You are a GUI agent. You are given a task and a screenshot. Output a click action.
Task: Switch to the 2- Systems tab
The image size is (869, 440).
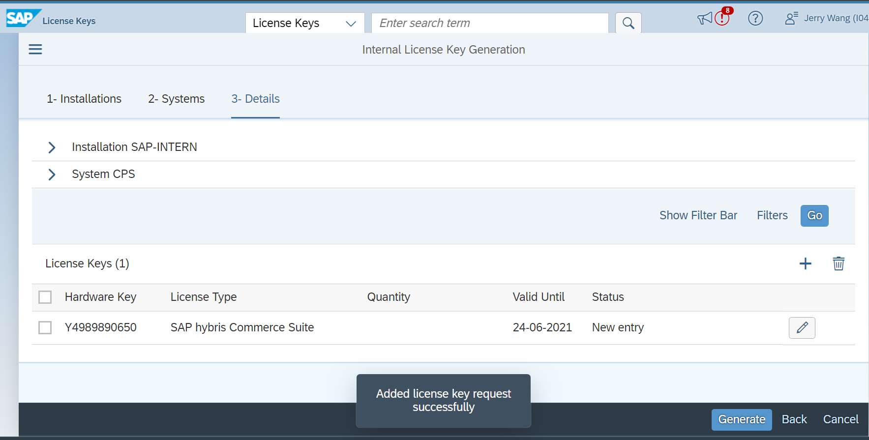pyautogui.click(x=176, y=99)
